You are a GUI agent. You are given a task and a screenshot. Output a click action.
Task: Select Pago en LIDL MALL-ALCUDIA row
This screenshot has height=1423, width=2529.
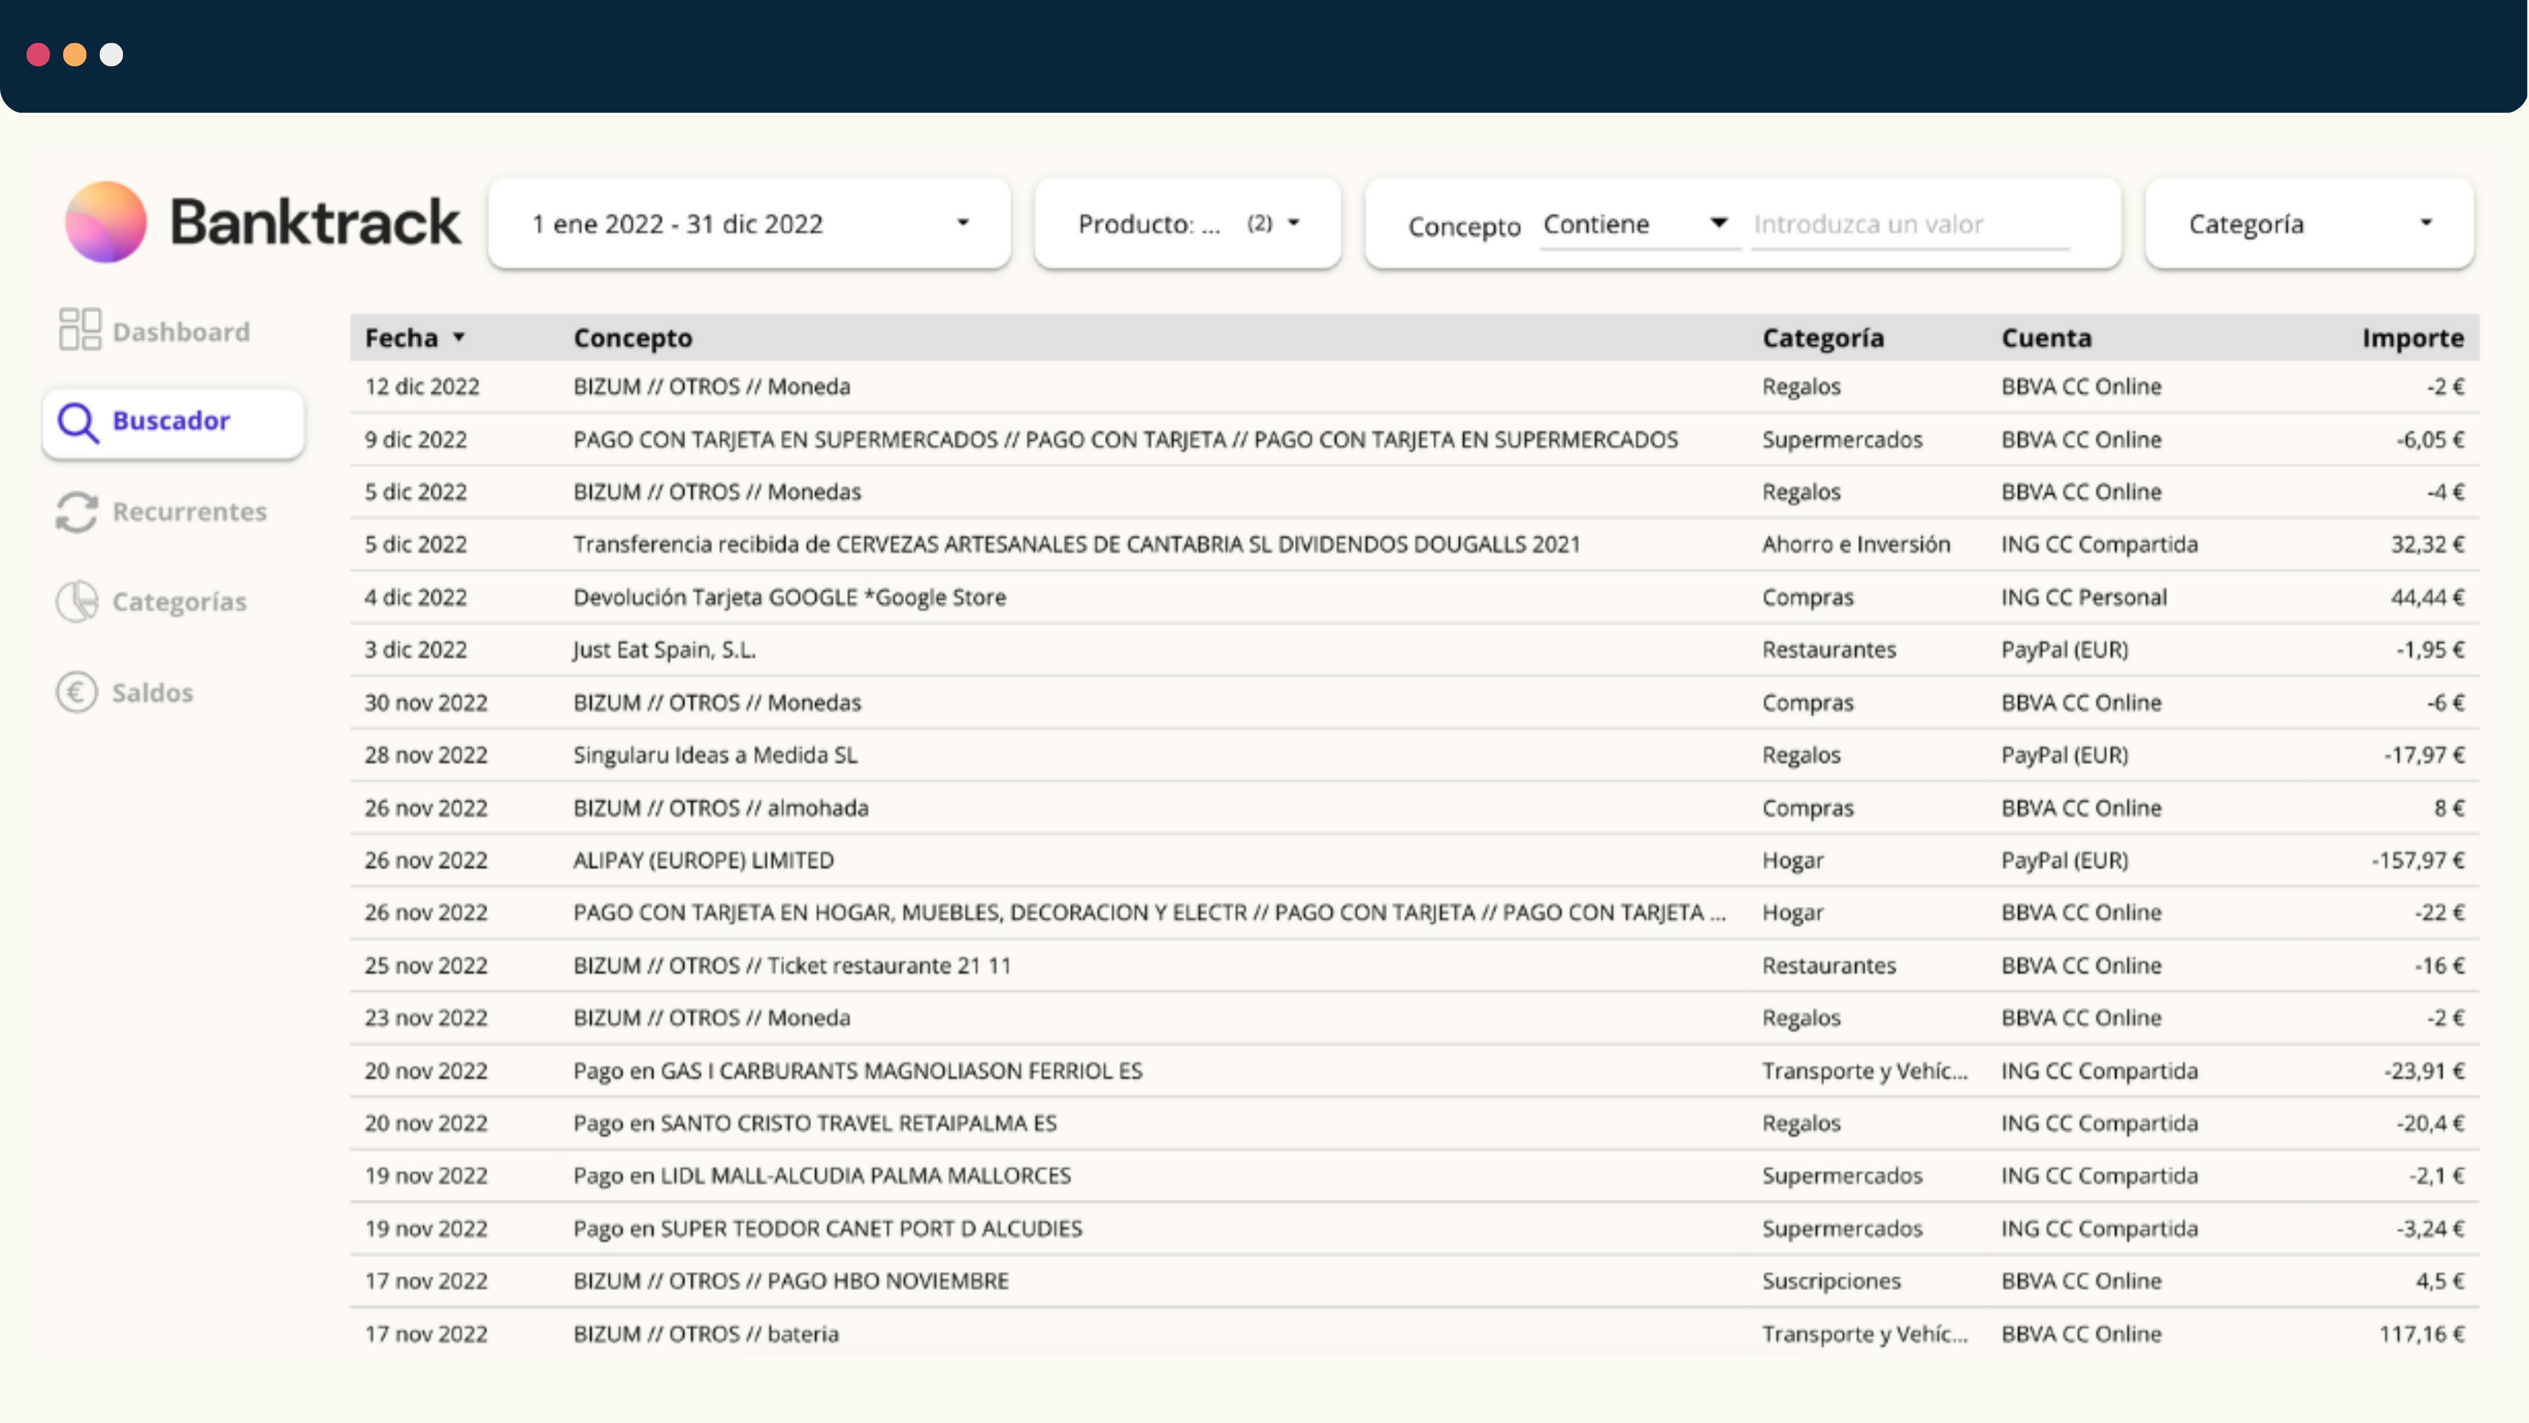tap(1415, 1176)
